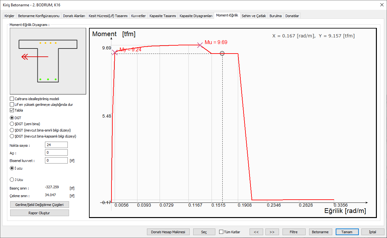
Task: Click the Nokta sayısı input field
Action: tap(56, 145)
